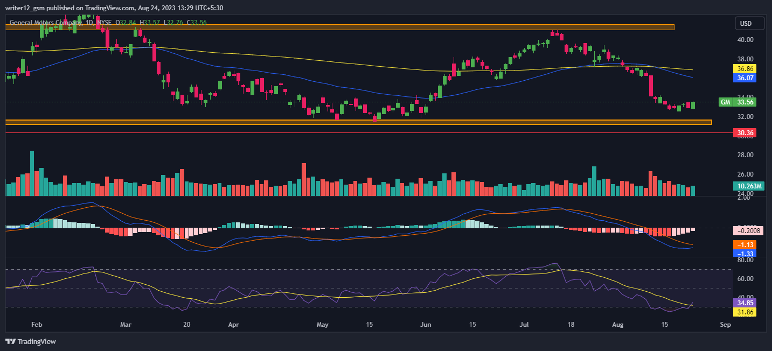772x351 pixels.
Task: Select the upper orange resistance zone rectangle
Action: click(340, 26)
